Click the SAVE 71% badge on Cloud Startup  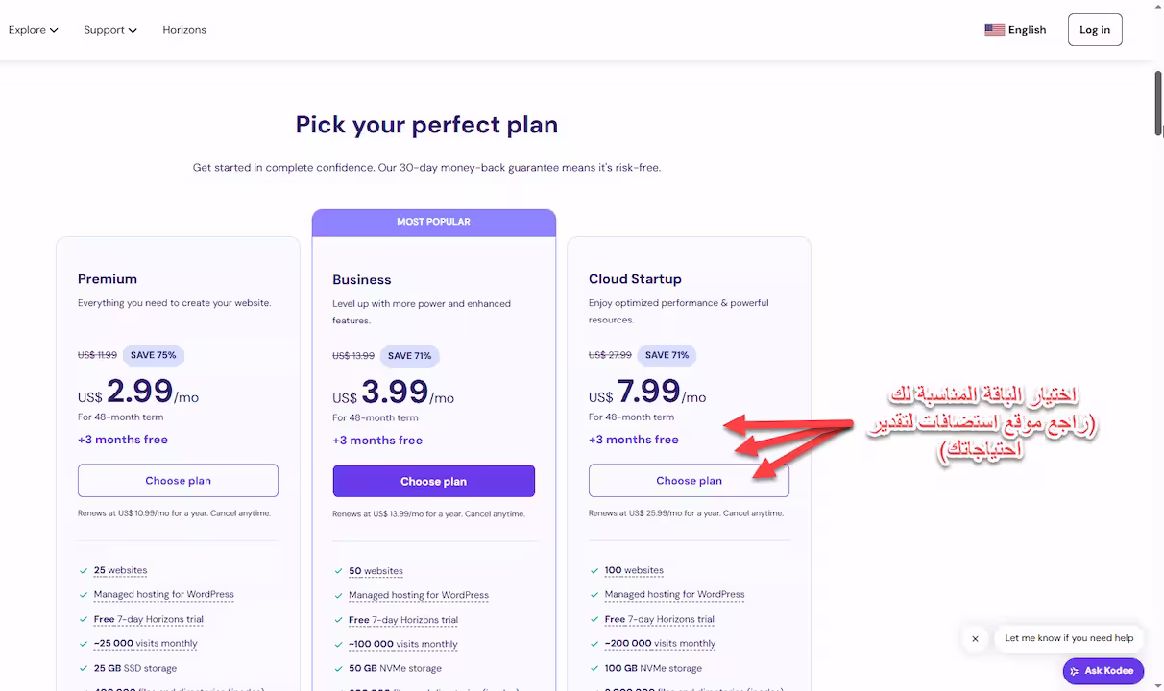[667, 355]
